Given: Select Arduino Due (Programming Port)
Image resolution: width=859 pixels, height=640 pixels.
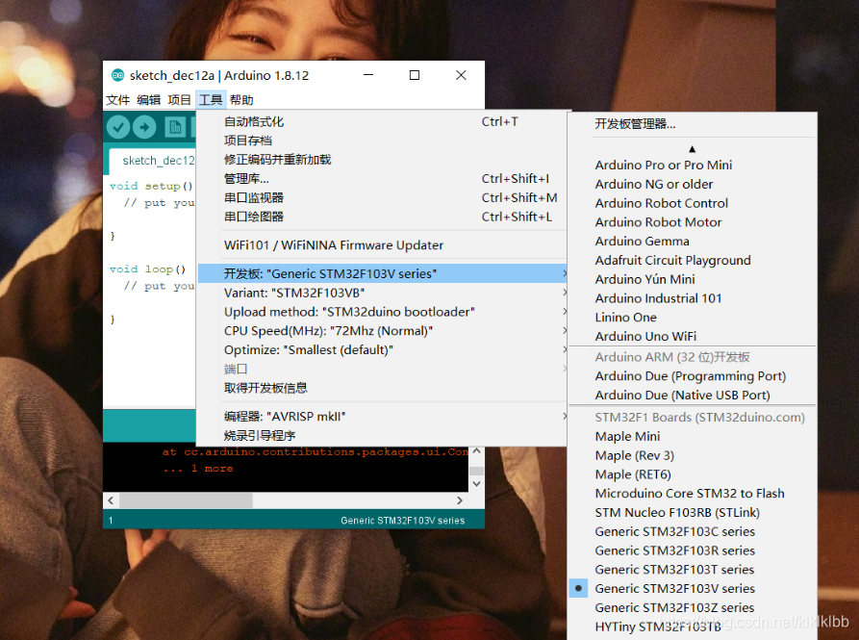Looking at the screenshot, I should [693, 376].
